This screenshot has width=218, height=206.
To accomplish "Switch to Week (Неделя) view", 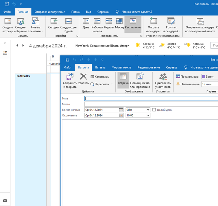I will [109, 23].
